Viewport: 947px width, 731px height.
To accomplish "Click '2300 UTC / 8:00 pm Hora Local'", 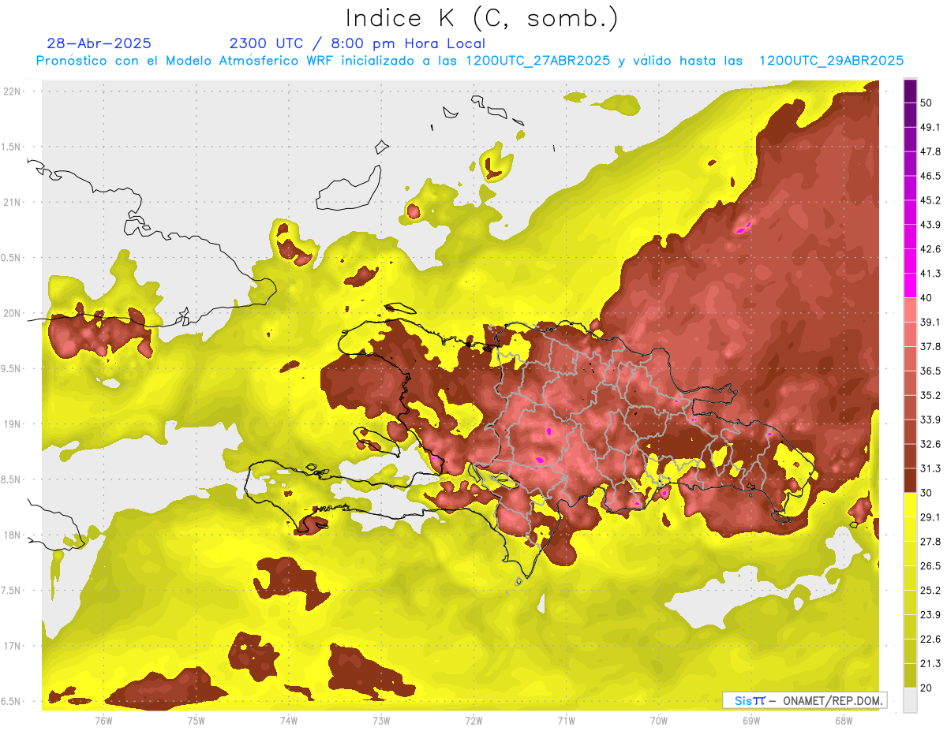I will coord(357,43).
